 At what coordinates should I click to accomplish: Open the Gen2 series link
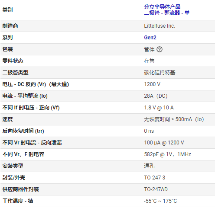point(150,38)
